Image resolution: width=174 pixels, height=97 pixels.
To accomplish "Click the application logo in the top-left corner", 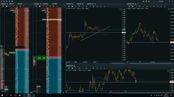I will [x=1, y=1].
